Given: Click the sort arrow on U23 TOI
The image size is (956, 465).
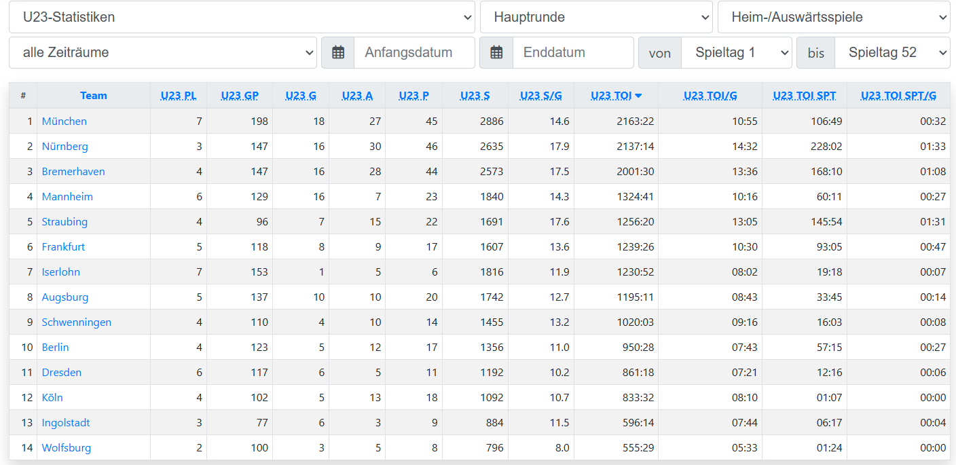Looking at the screenshot, I should tap(638, 96).
